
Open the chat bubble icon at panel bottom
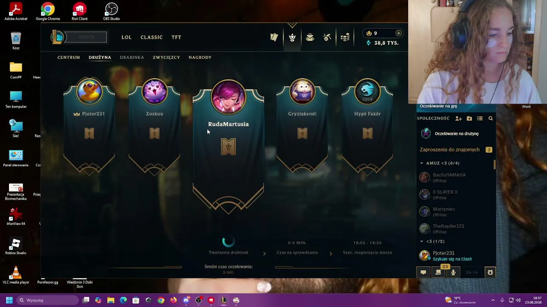pyautogui.click(x=423, y=272)
